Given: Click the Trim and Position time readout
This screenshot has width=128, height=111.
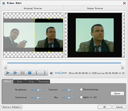Looking at the screenshot, I should (x=97, y=73).
